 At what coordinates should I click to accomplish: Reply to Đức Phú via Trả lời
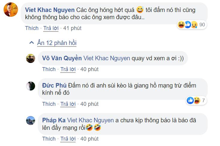(68, 104)
